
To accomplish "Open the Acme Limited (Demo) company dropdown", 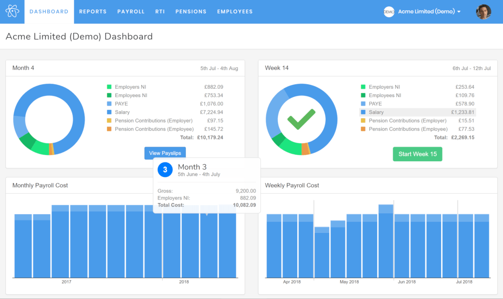I will (x=429, y=12).
